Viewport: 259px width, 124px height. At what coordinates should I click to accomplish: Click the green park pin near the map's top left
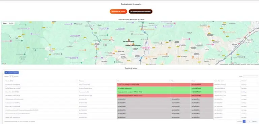(x=25, y=25)
